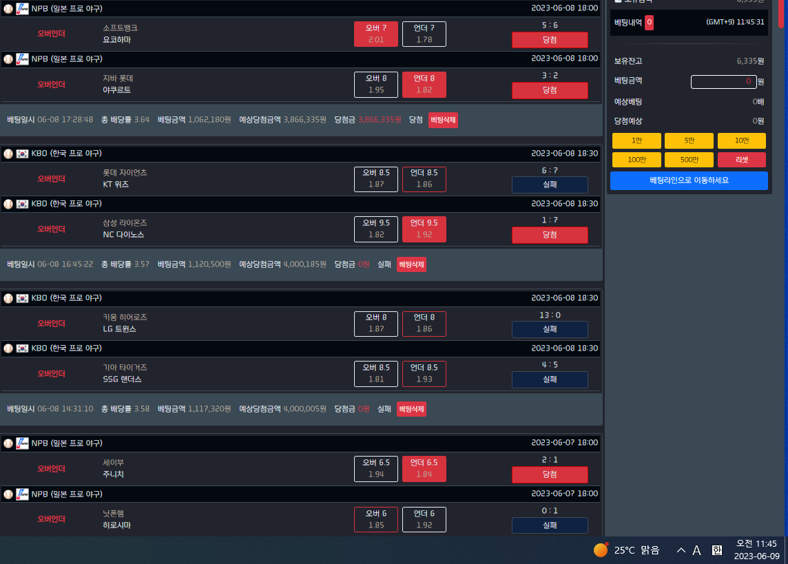Viewport: 788px width, 564px height.
Task: Click the baseball icon on the 닛폰햄 match header
Action: 8,494
